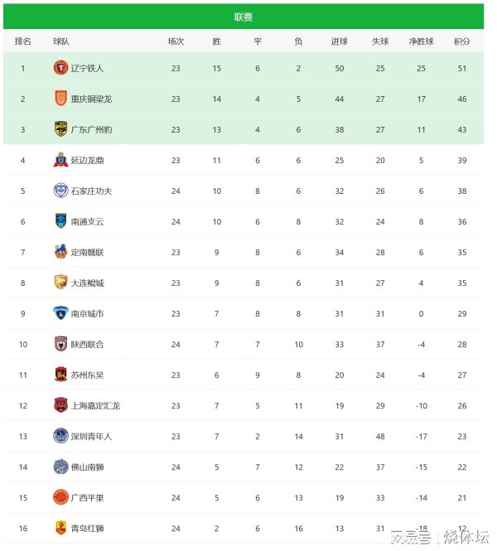Click the 延边龙鼎 team logo
Image resolution: width=497 pixels, height=551 pixels.
pyautogui.click(x=60, y=160)
